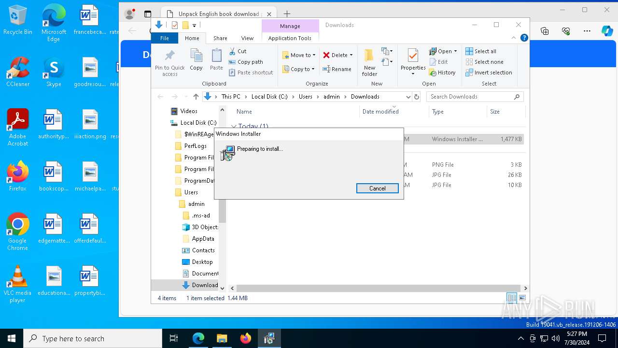Click the Paste icon in ribbon
Viewport: 618px width, 348px height.
click(x=216, y=56)
